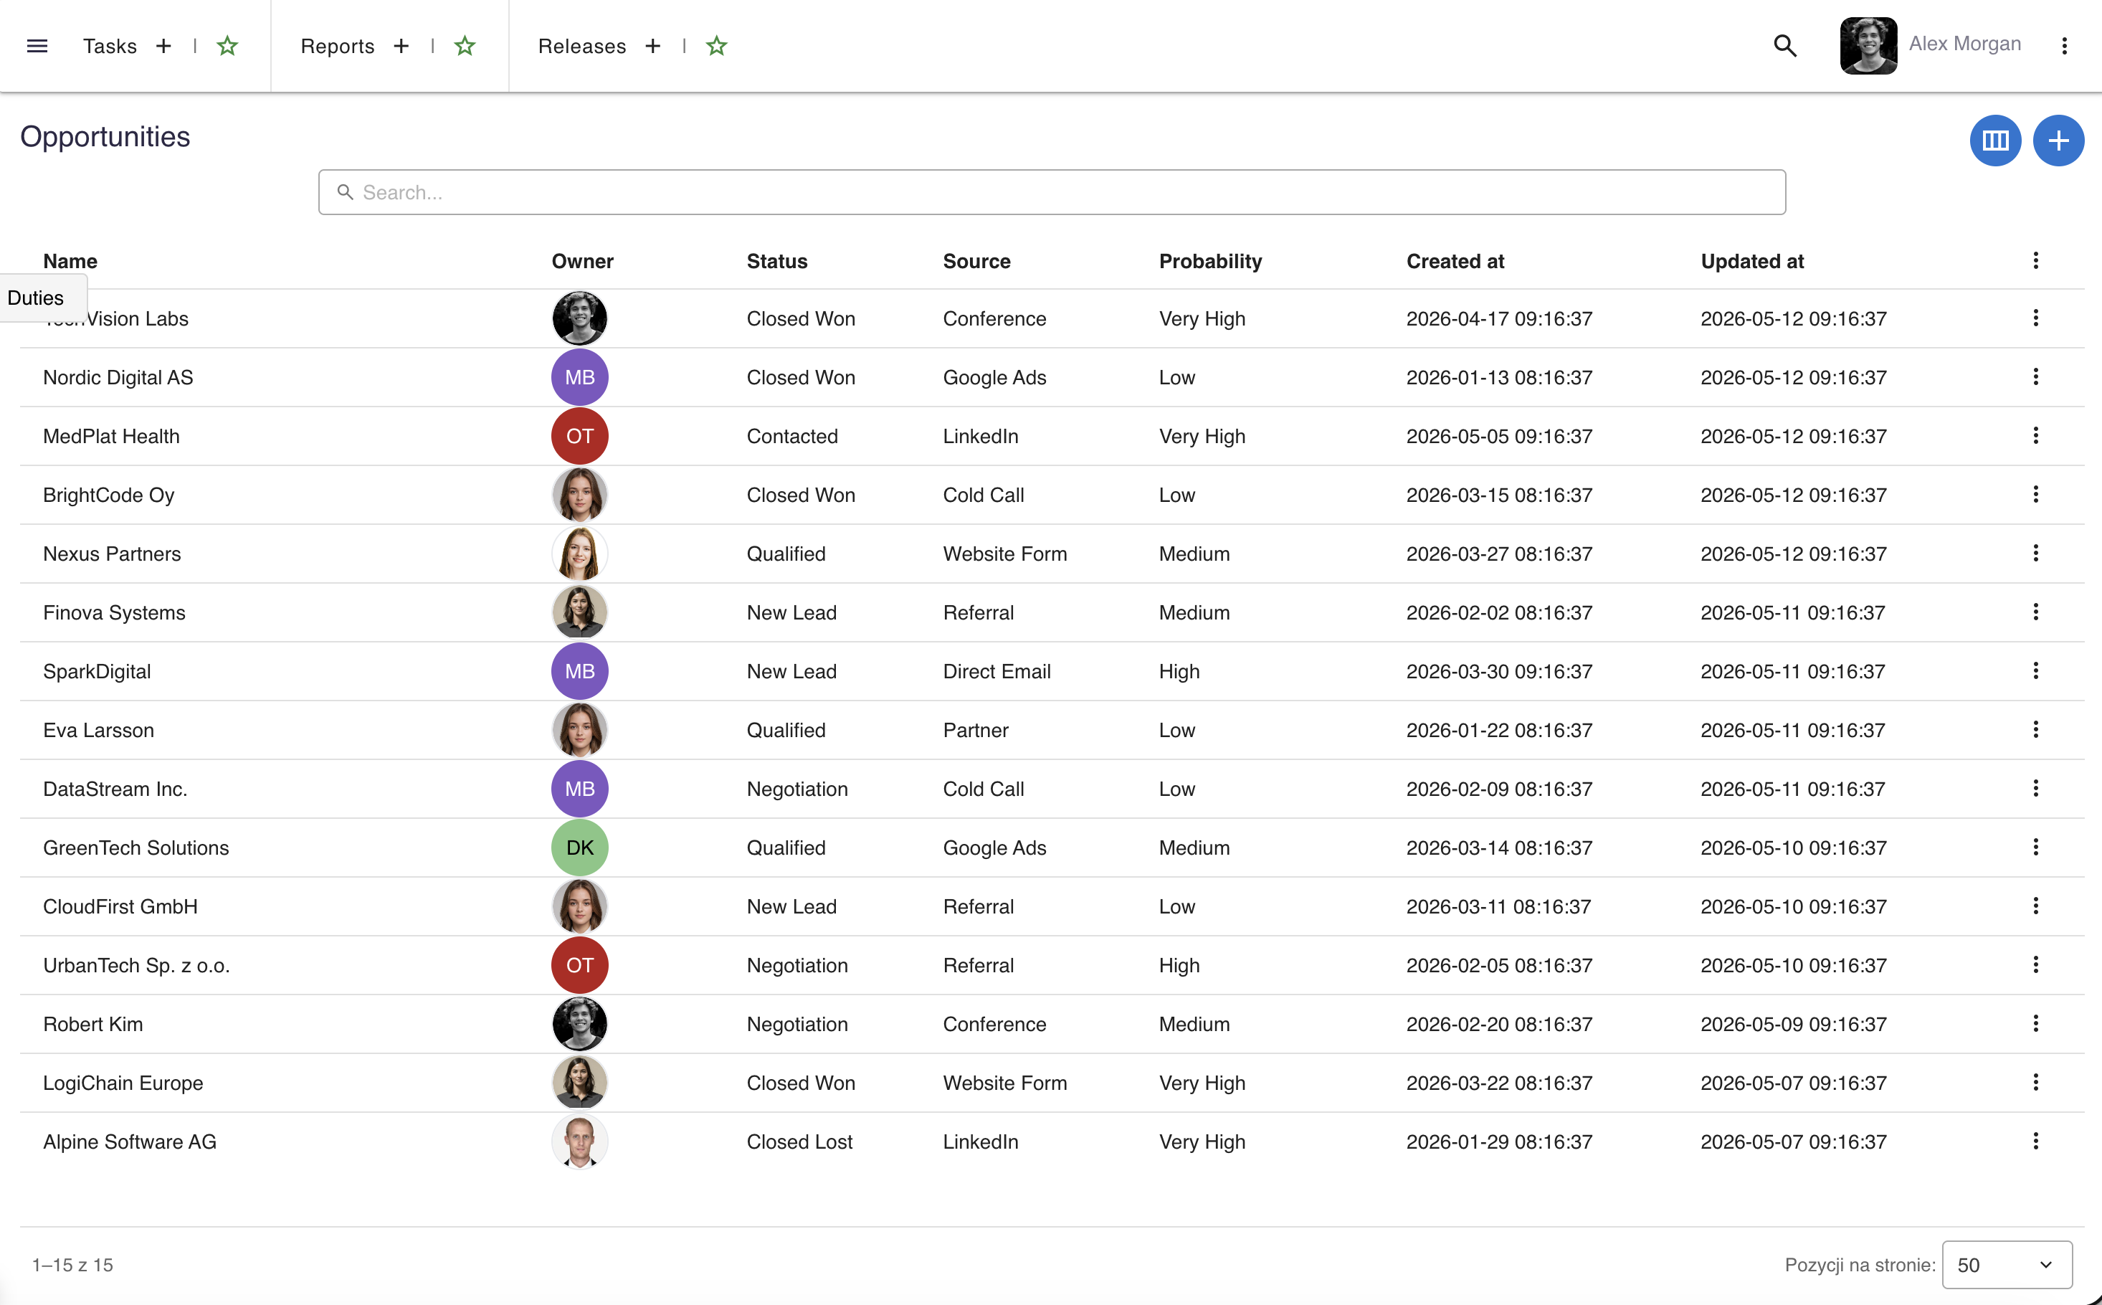The height and width of the screenshot is (1305, 2102).
Task: Favorite the Reports section star
Action: click(x=465, y=46)
